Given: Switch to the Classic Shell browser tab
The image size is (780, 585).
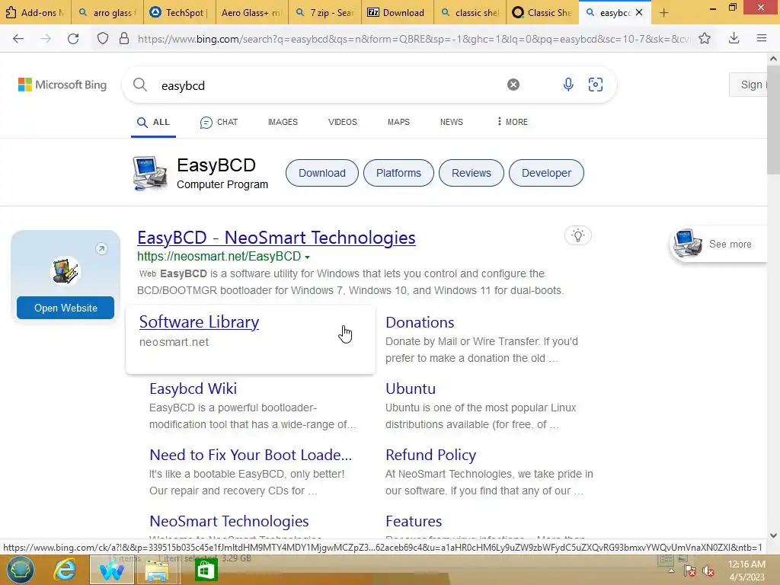Looking at the screenshot, I should point(542,12).
